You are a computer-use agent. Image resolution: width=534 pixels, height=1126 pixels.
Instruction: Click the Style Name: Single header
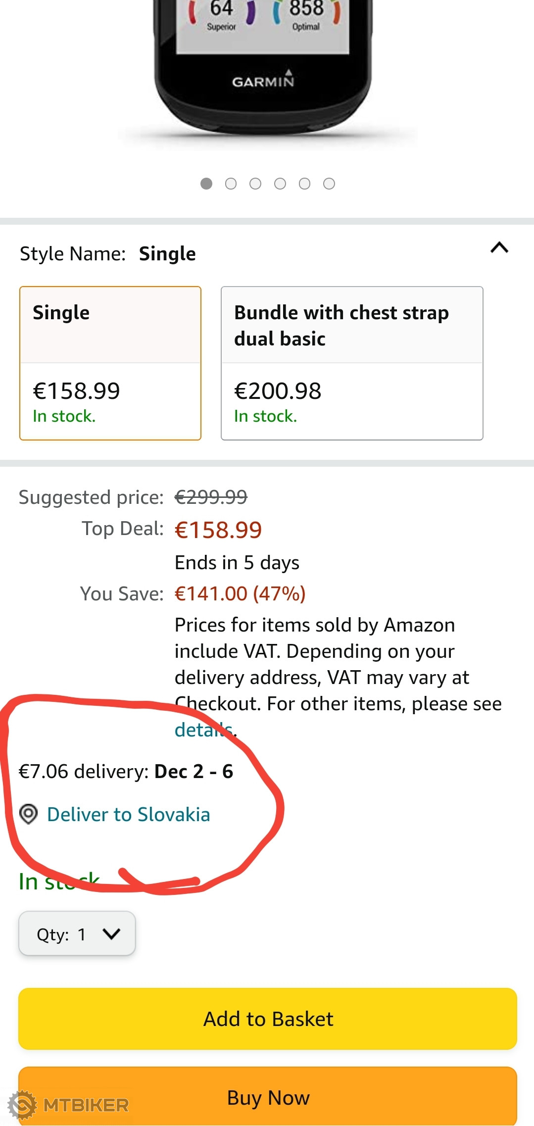click(x=108, y=253)
